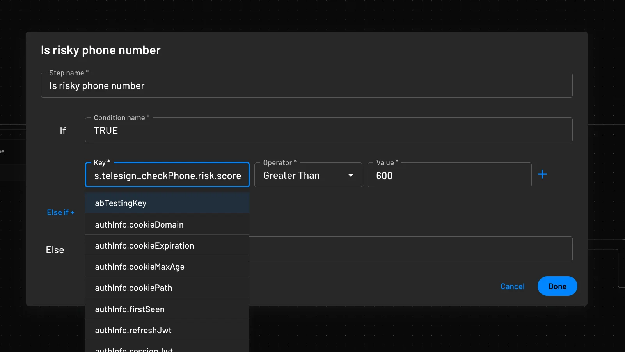Select abTestingKey from the key suggestions
The image size is (625, 352).
[x=120, y=203]
